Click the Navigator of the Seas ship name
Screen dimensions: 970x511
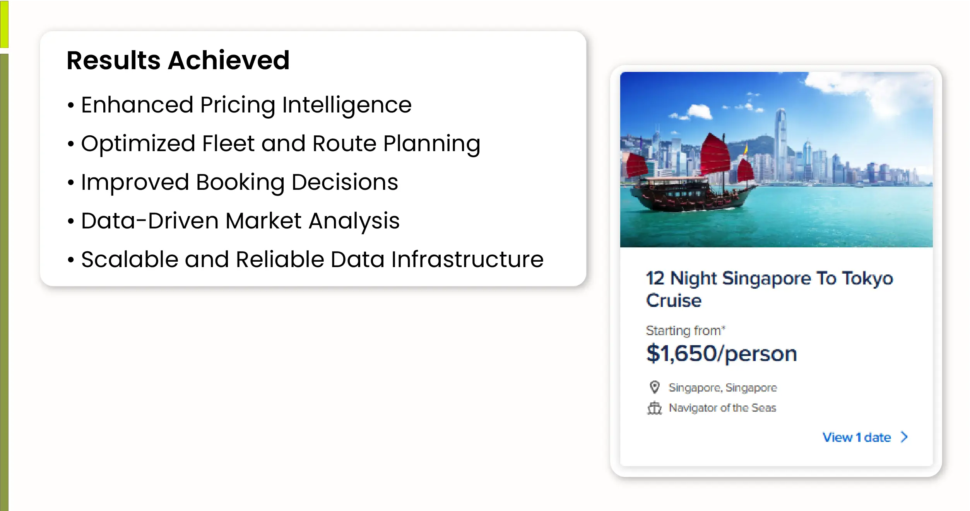coord(722,408)
